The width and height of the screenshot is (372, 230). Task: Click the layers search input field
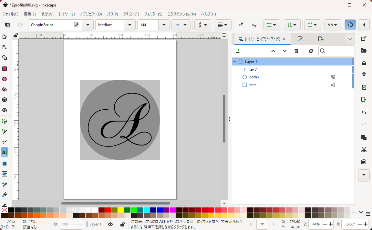[336, 51]
